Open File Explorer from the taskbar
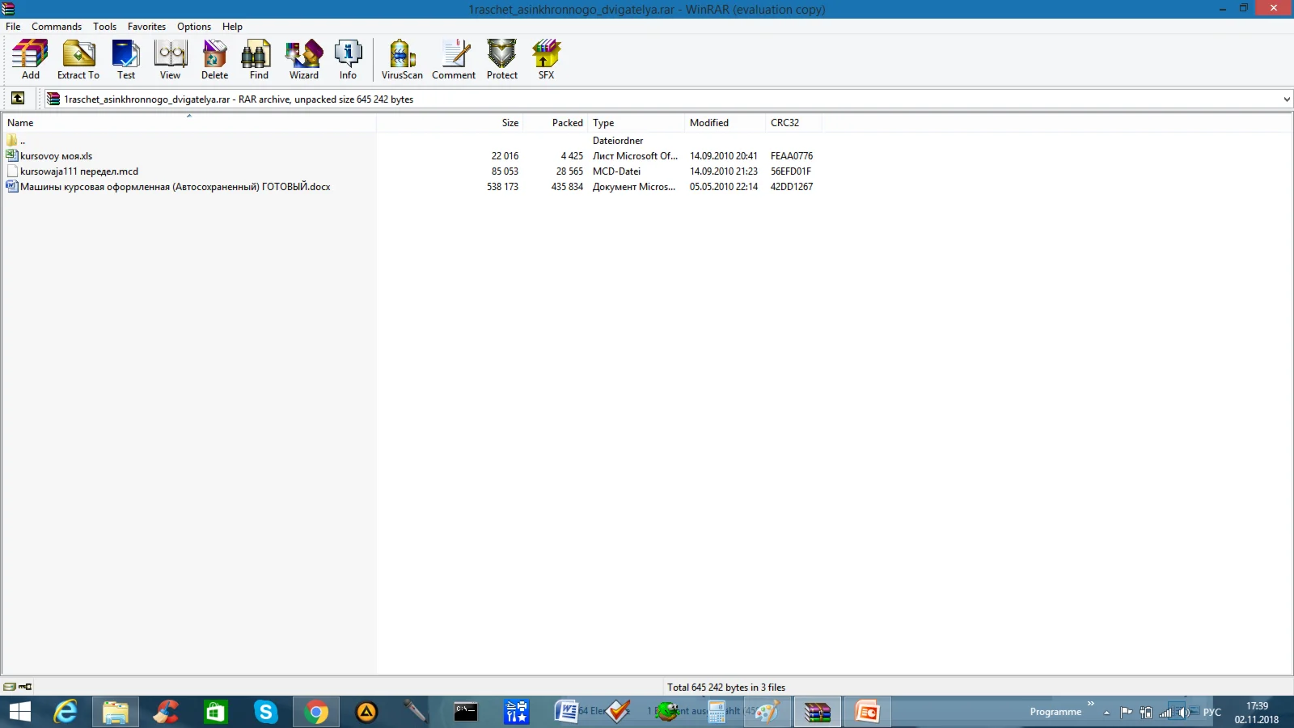The width and height of the screenshot is (1294, 728). coord(116,712)
